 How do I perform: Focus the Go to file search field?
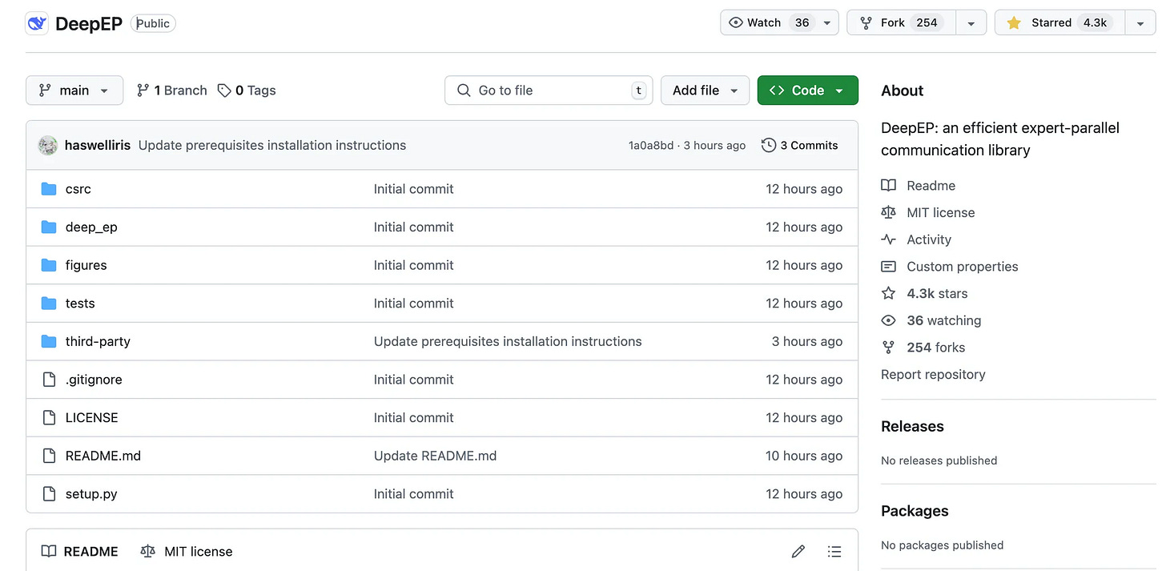[x=549, y=90]
